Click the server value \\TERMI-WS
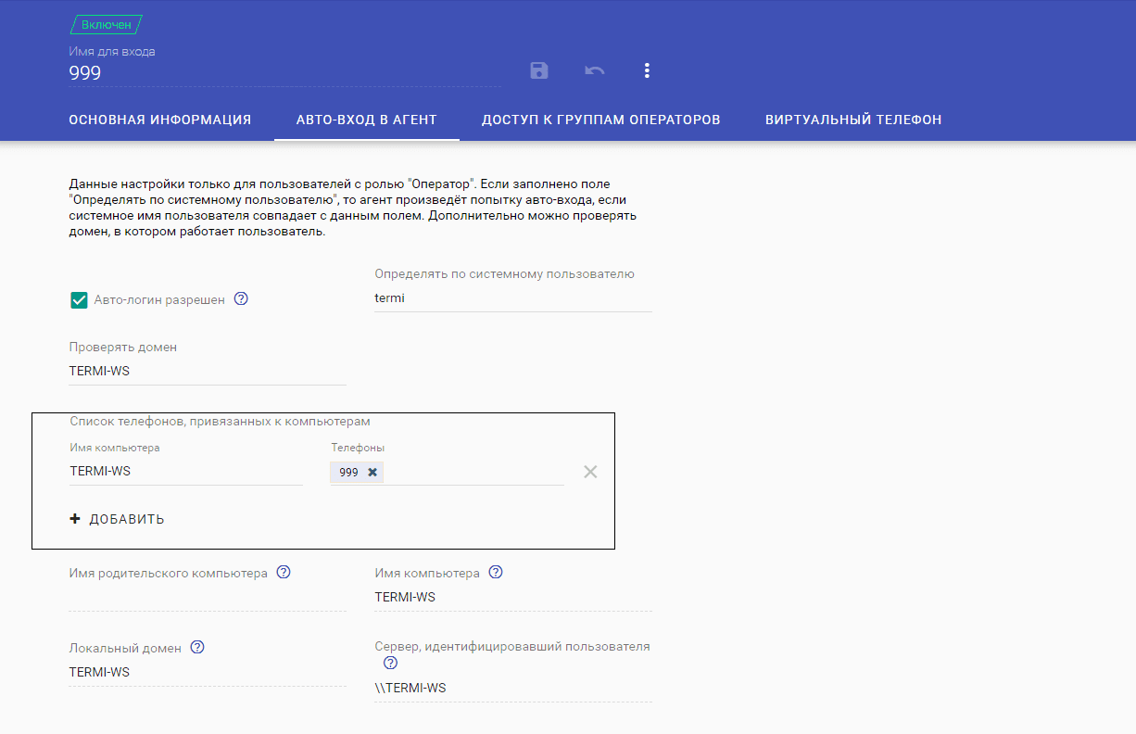The image size is (1136, 734). click(x=410, y=688)
